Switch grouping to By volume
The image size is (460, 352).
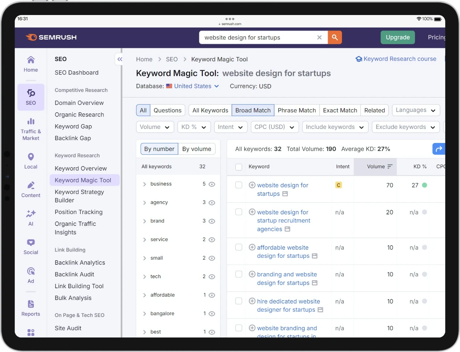point(197,149)
